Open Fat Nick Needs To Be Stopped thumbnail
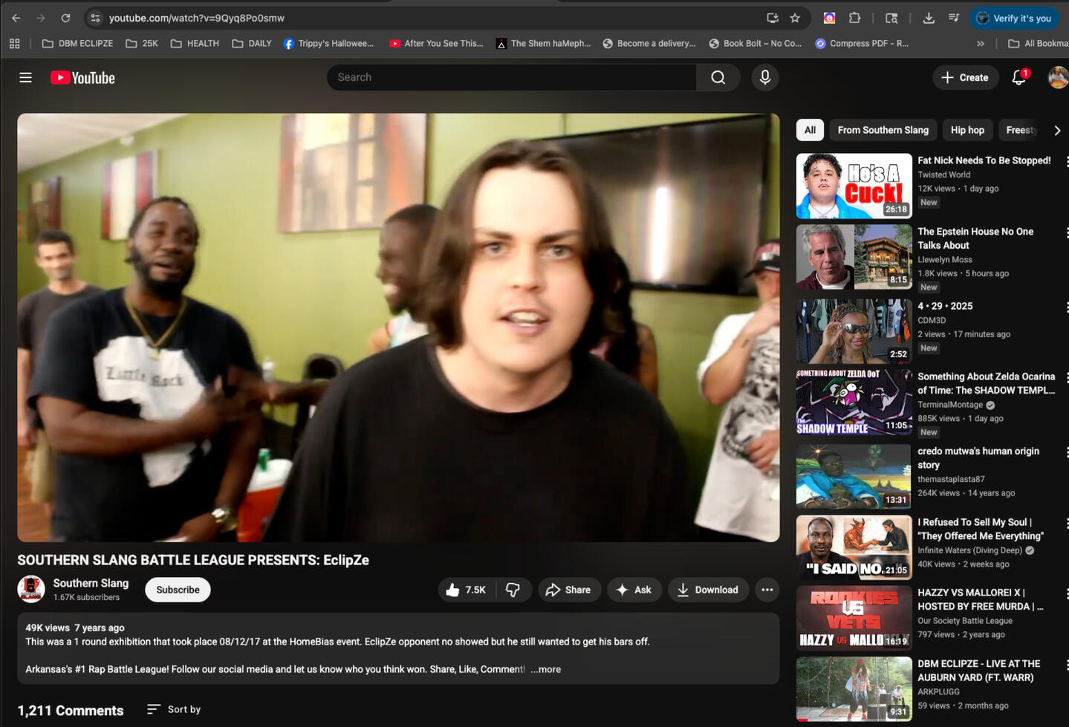Screen dimensions: 1069x727 coord(854,186)
